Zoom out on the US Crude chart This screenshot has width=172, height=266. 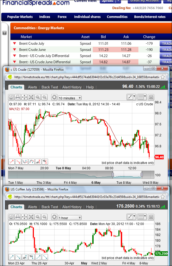coord(38,97)
